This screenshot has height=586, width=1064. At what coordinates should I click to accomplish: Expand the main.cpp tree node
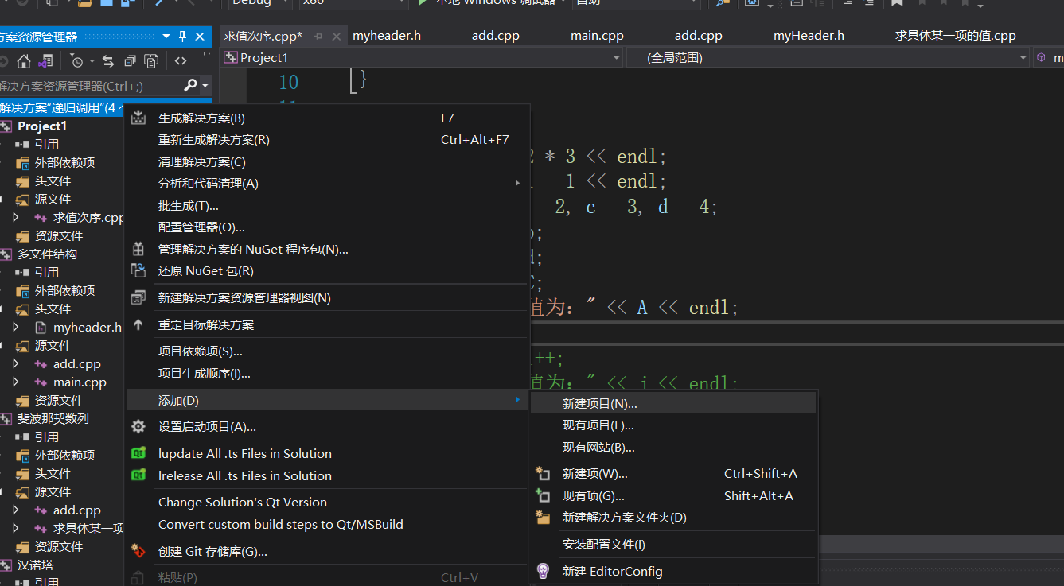coord(15,382)
